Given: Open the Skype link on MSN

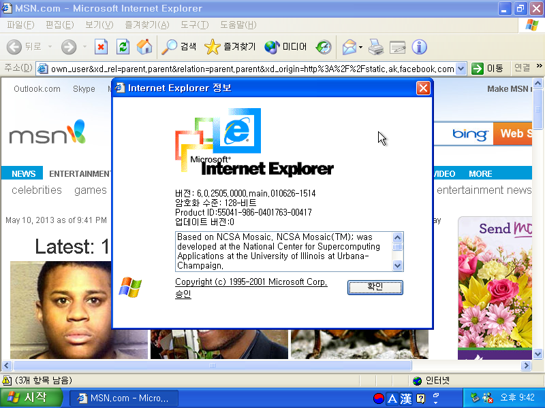Looking at the screenshot, I should [x=84, y=89].
